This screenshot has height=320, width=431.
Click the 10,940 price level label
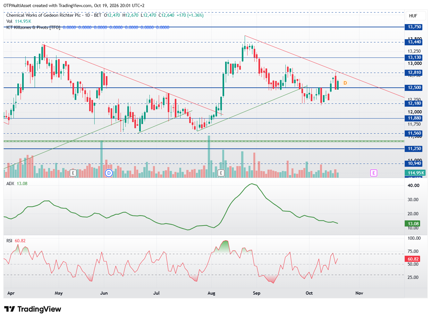coord(414,164)
